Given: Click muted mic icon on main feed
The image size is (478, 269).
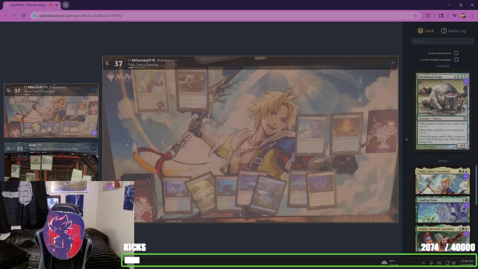Looking at the screenshot, I should tap(107, 63).
